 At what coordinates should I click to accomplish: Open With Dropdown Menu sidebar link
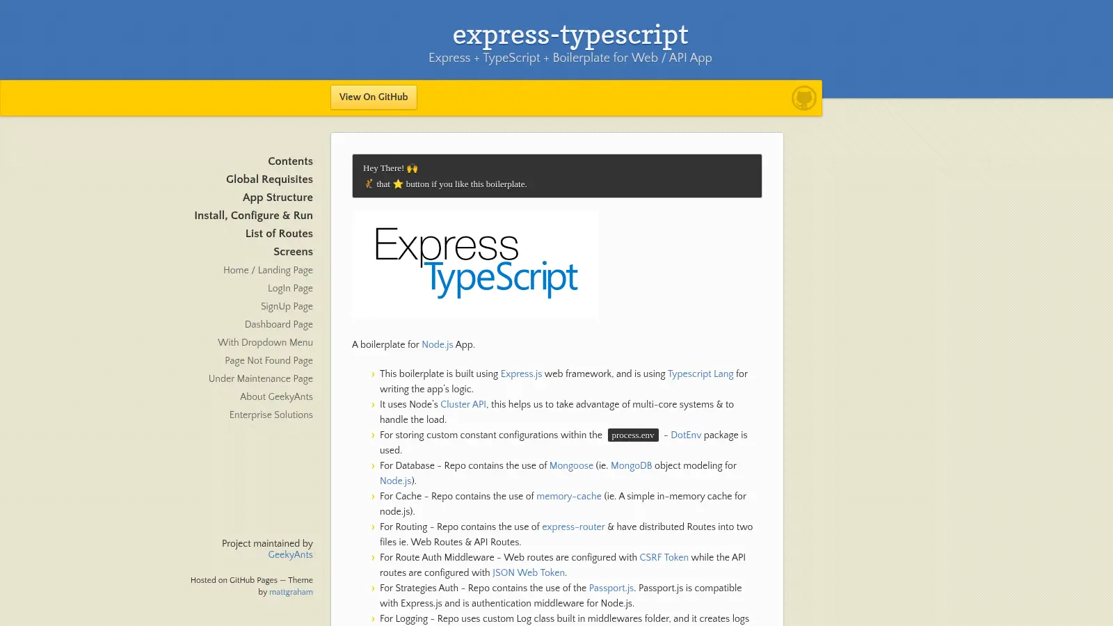coord(265,343)
